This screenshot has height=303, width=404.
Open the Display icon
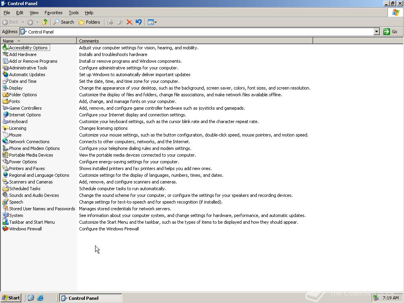click(x=5, y=88)
